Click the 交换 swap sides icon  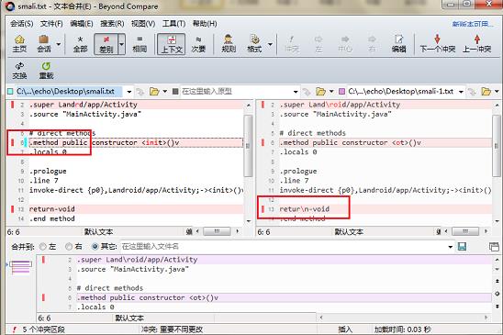(19, 71)
